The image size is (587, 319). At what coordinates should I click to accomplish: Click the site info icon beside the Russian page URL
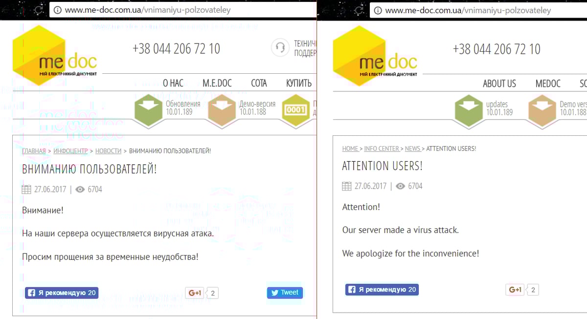pos(57,10)
